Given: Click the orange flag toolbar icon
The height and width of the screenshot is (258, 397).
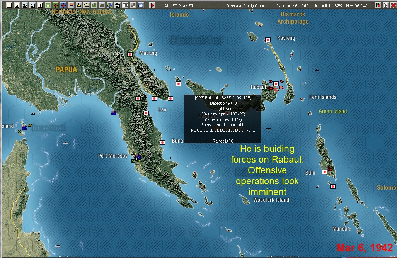Looking at the screenshot, I should coord(71,5).
